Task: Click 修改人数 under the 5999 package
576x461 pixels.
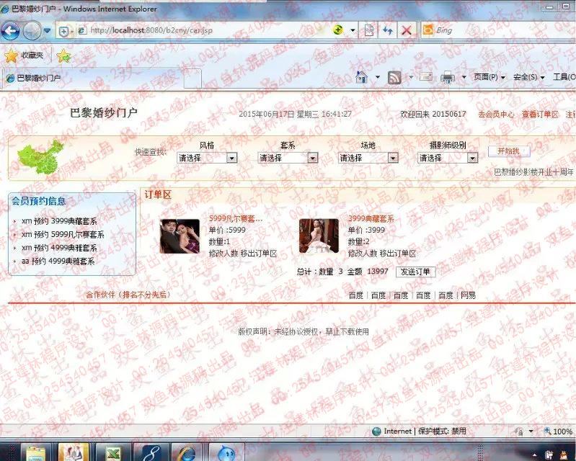Action: (x=223, y=254)
